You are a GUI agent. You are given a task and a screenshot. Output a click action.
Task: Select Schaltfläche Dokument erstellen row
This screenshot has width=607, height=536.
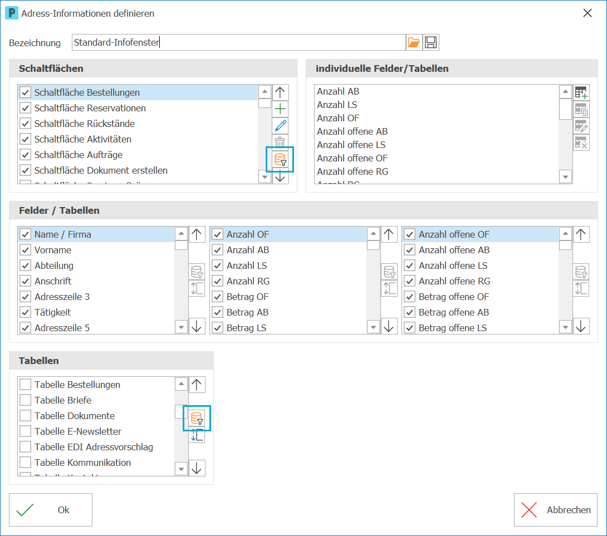[x=138, y=170]
